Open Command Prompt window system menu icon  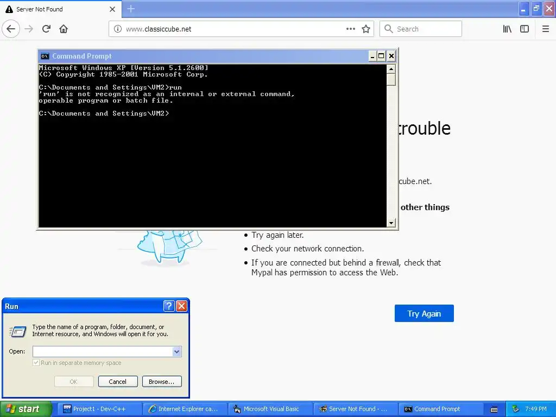pos(45,56)
